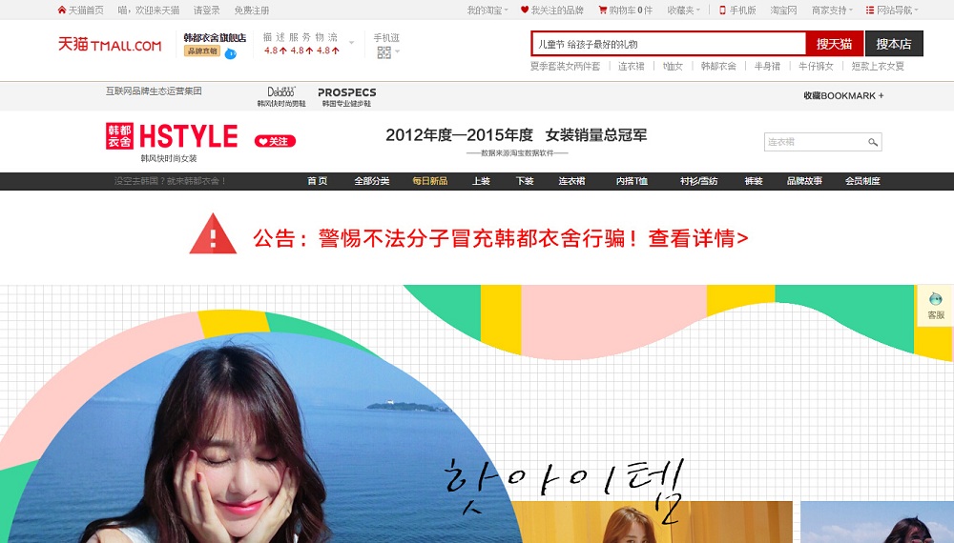This screenshot has height=543, width=954.
Task: Open the 免费注册 registration link
Action: point(251,10)
